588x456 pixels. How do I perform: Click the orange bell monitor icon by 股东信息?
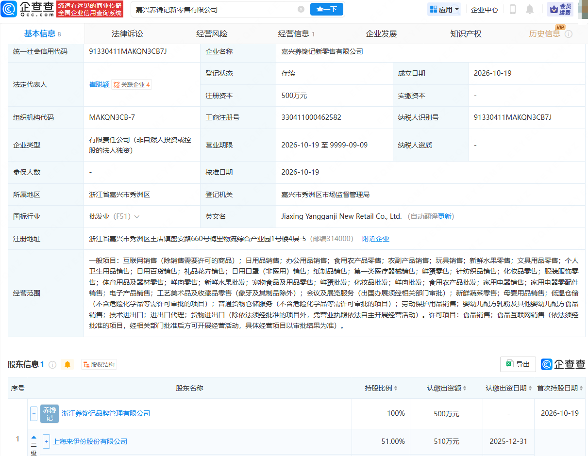tap(67, 364)
